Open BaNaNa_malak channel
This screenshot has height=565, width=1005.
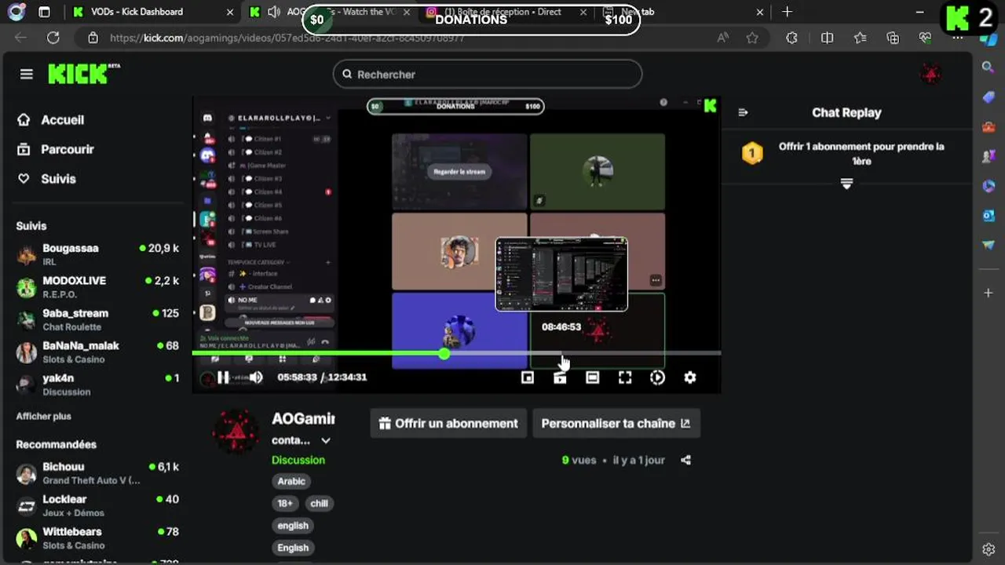pyautogui.click(x=97, y=352)
